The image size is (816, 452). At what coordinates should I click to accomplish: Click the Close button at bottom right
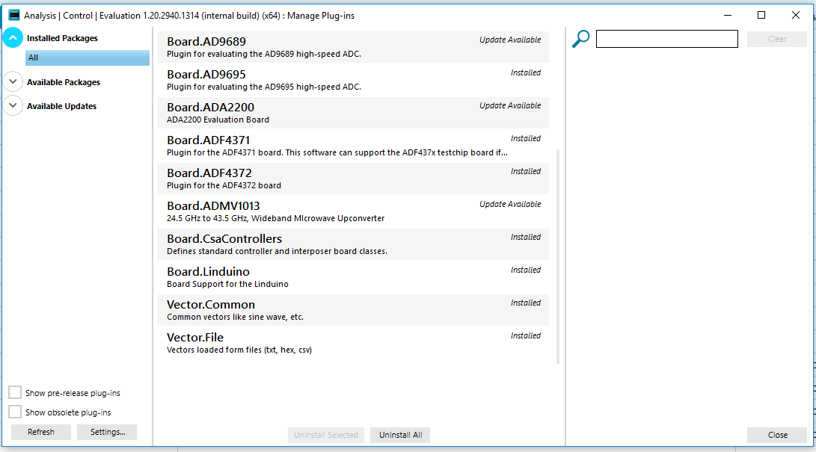click(x=778, y=435)
